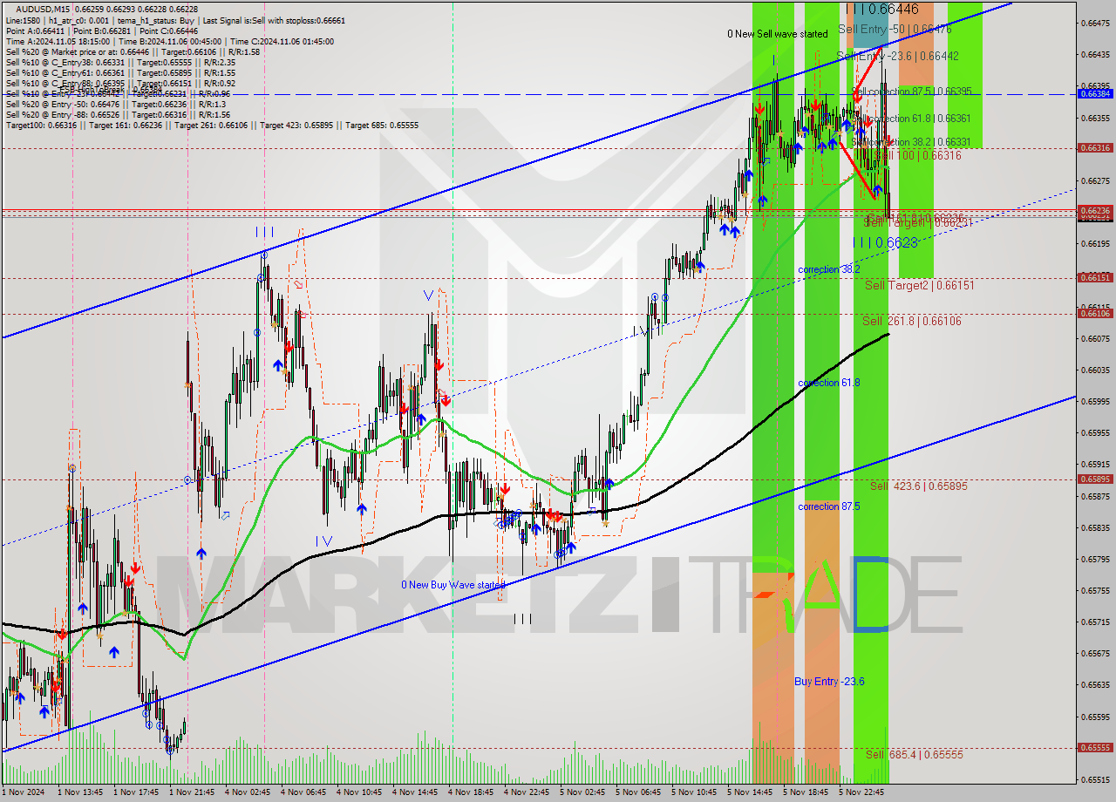The width and height of the screenshot is (1116, 802).
Task: Select the 'Buy Entry -23.6' label
Action: click(829, 681)
